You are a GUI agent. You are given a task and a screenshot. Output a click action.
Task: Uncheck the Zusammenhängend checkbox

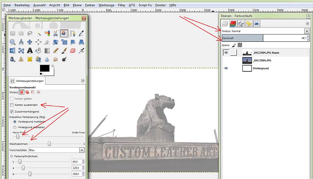12,111
